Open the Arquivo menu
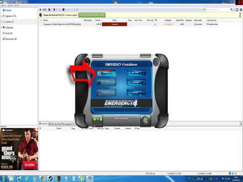 click(x=4, y=6)
